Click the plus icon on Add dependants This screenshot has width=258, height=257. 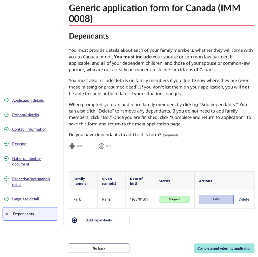tap(74, 220)
